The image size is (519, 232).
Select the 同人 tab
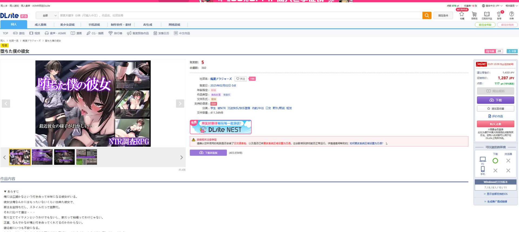tap(14, 24)
